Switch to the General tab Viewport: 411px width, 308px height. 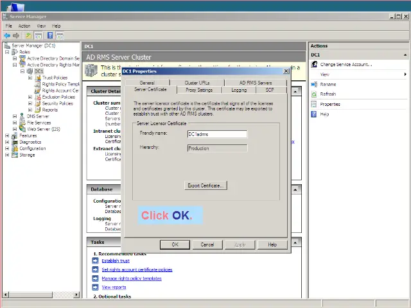point(147,83)
